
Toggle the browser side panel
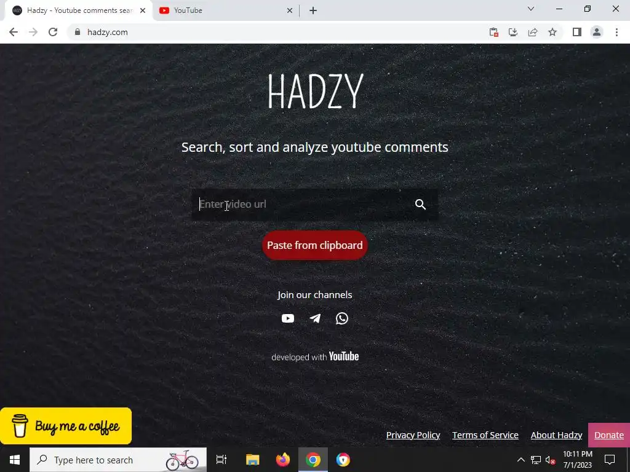577,32
